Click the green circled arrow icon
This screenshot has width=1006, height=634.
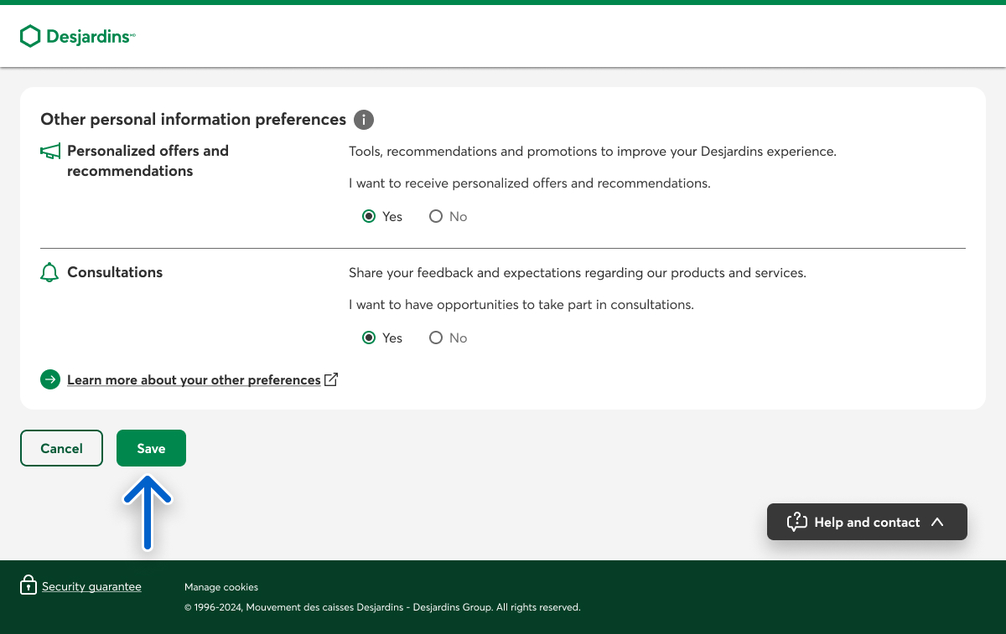[50, 380]
